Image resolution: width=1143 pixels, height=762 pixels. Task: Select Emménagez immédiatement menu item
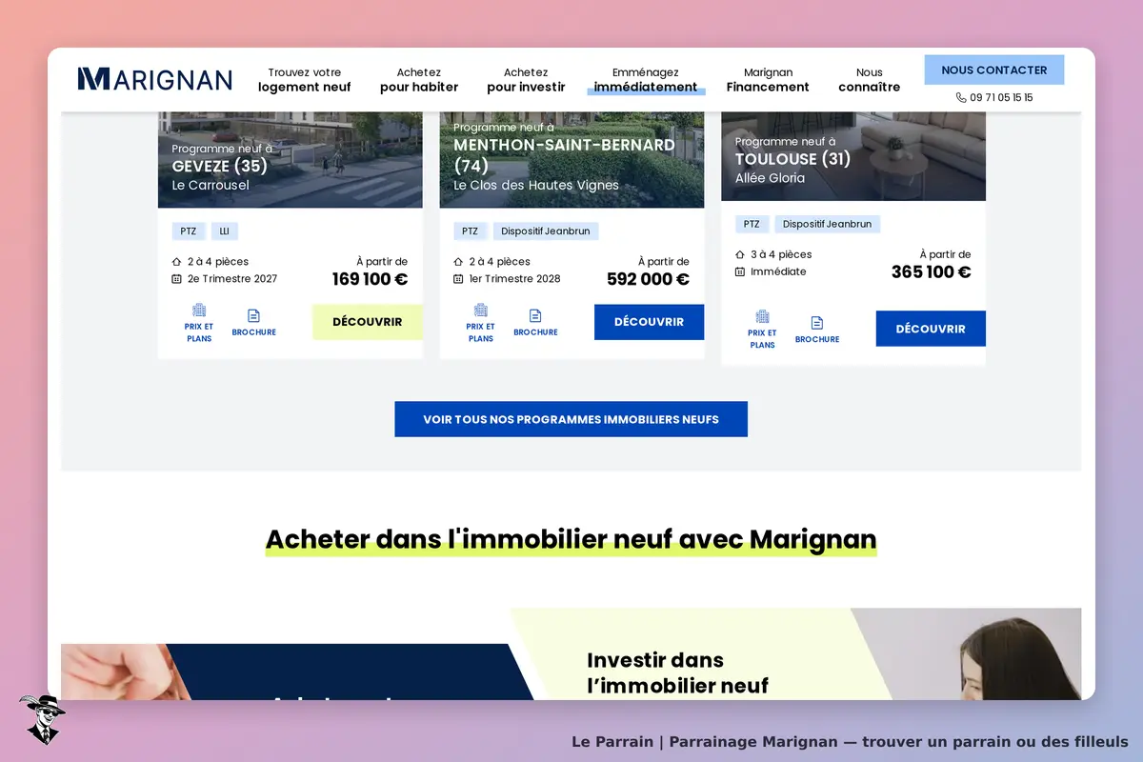[x=646, y=80]
